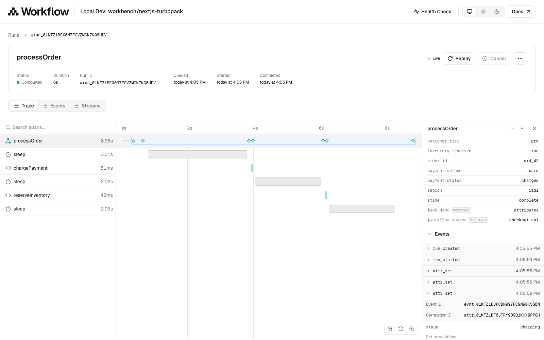Select the processOrder span row
Screen dimensions: 544x340
58,141
